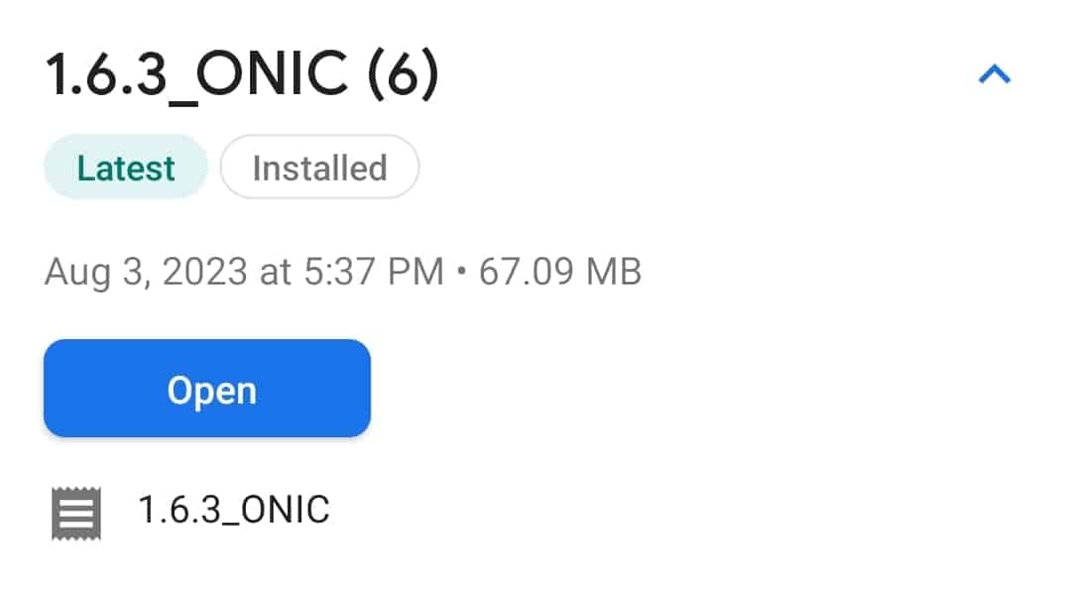Select the Installed status chip
1071x595 pixels.
(x=319, y=167)
